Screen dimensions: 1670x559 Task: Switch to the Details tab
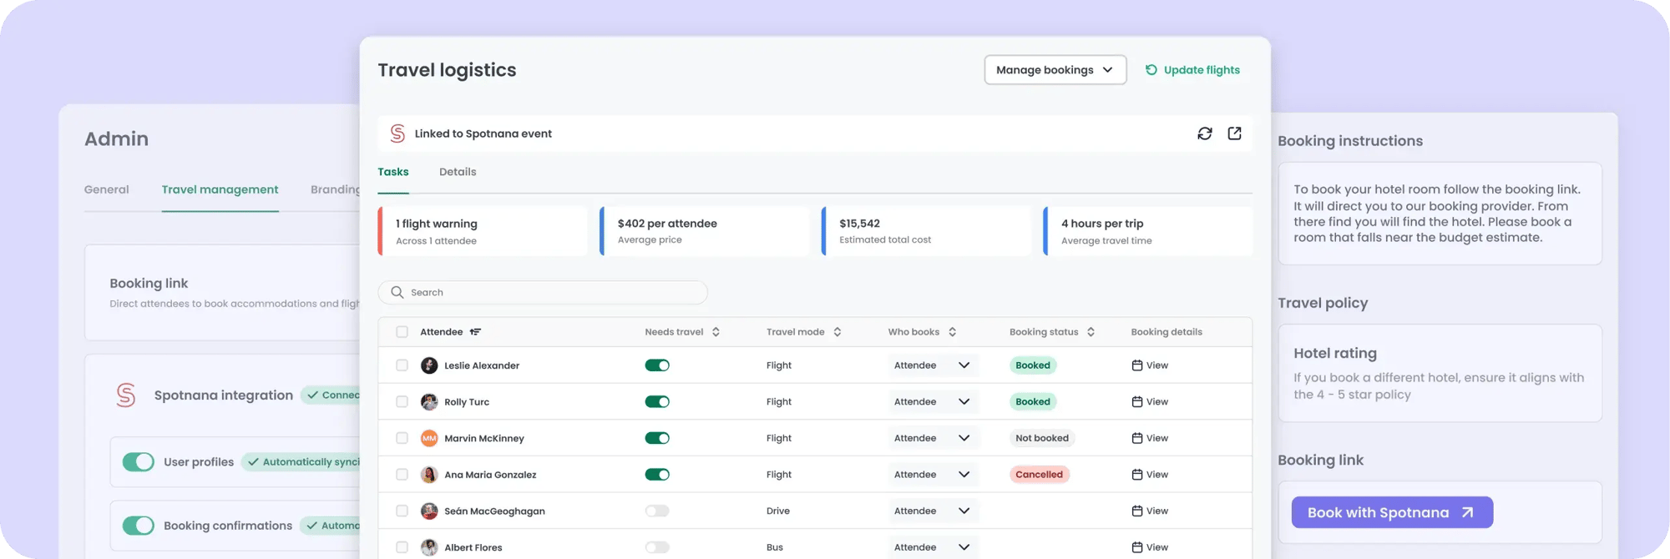click(458, 172)
